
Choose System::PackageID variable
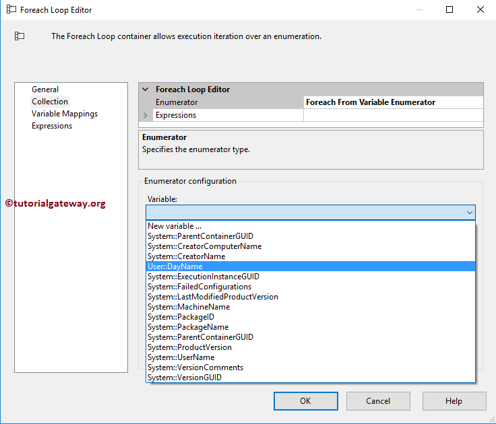click(311, 317)
